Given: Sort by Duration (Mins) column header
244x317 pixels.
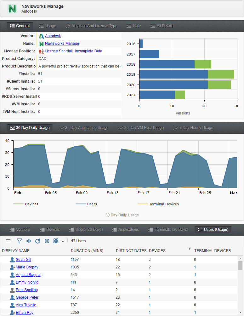Looking at the screenshot, I should 87,251.
